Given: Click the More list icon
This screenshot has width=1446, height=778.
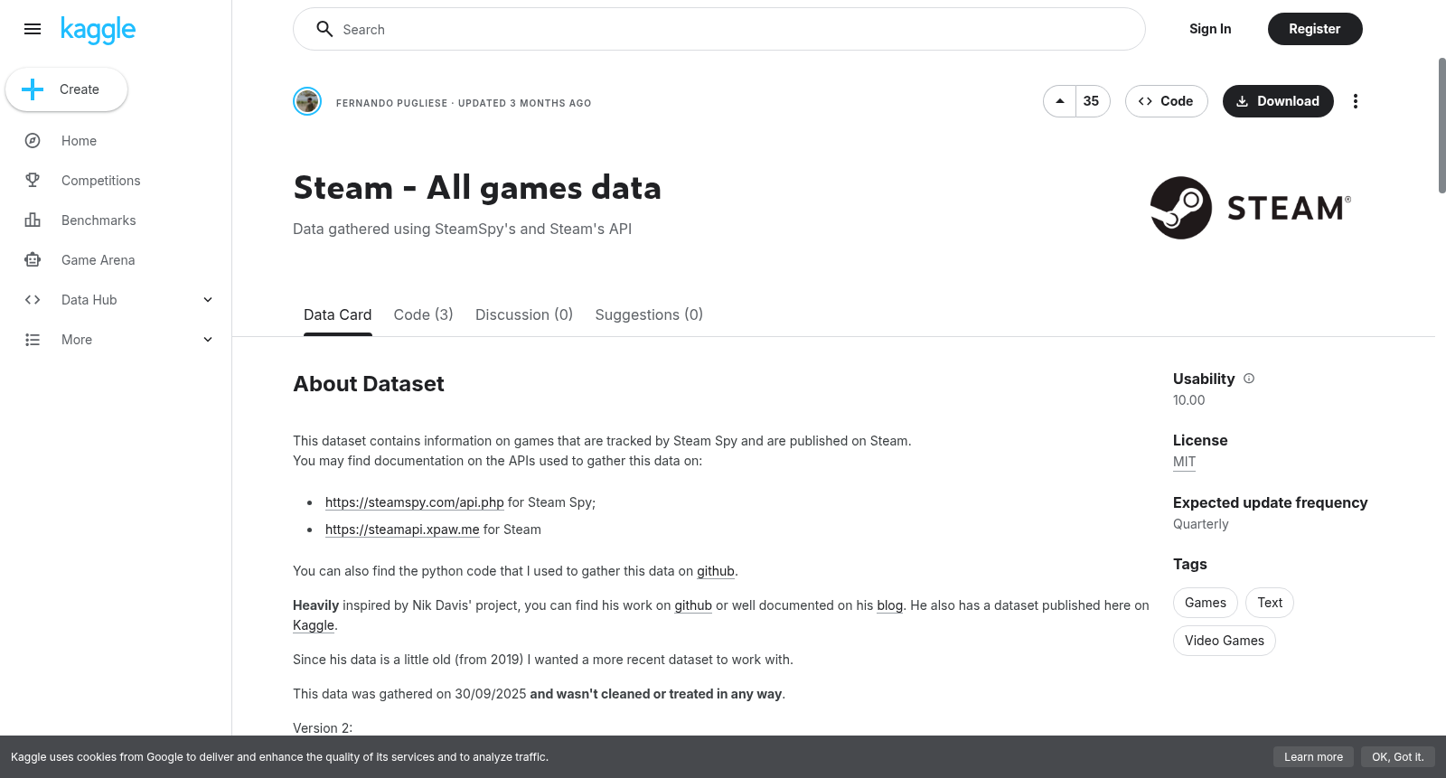Looking at the screenshot, I should [33, 340].
